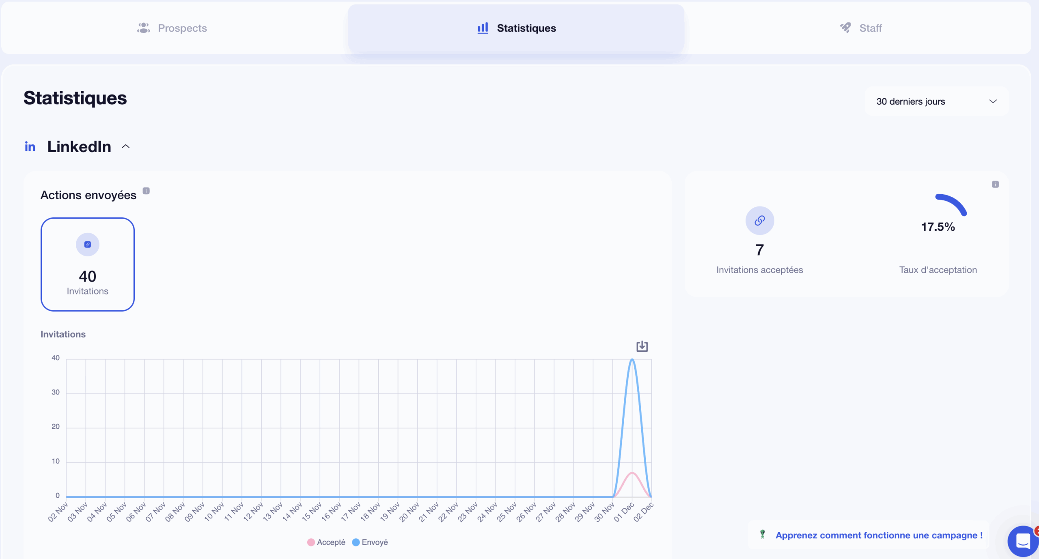Click the 17.5% acceptance rate gauge
This screenshot has width=1039, height=559.
coord(938,219)
